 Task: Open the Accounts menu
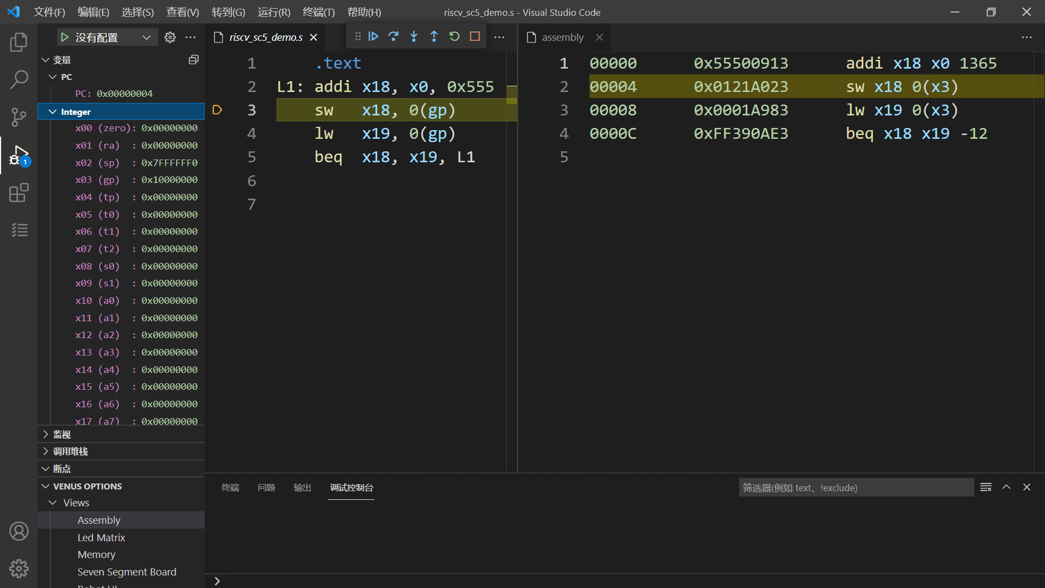(19, 531)
